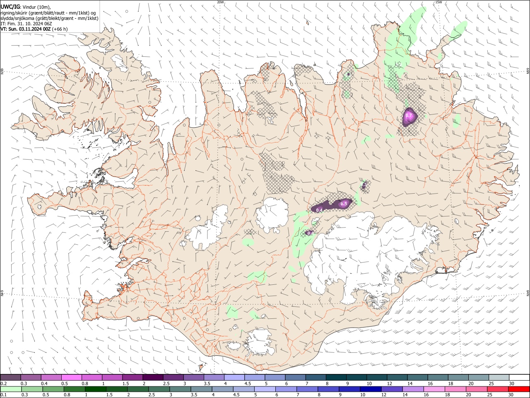Screen dimensions: 530x398
Task: Click the 20W longitude label
Action: tap(221, 2)
